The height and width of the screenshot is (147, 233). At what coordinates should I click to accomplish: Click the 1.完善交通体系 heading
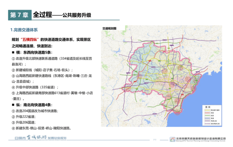point(24,30)
